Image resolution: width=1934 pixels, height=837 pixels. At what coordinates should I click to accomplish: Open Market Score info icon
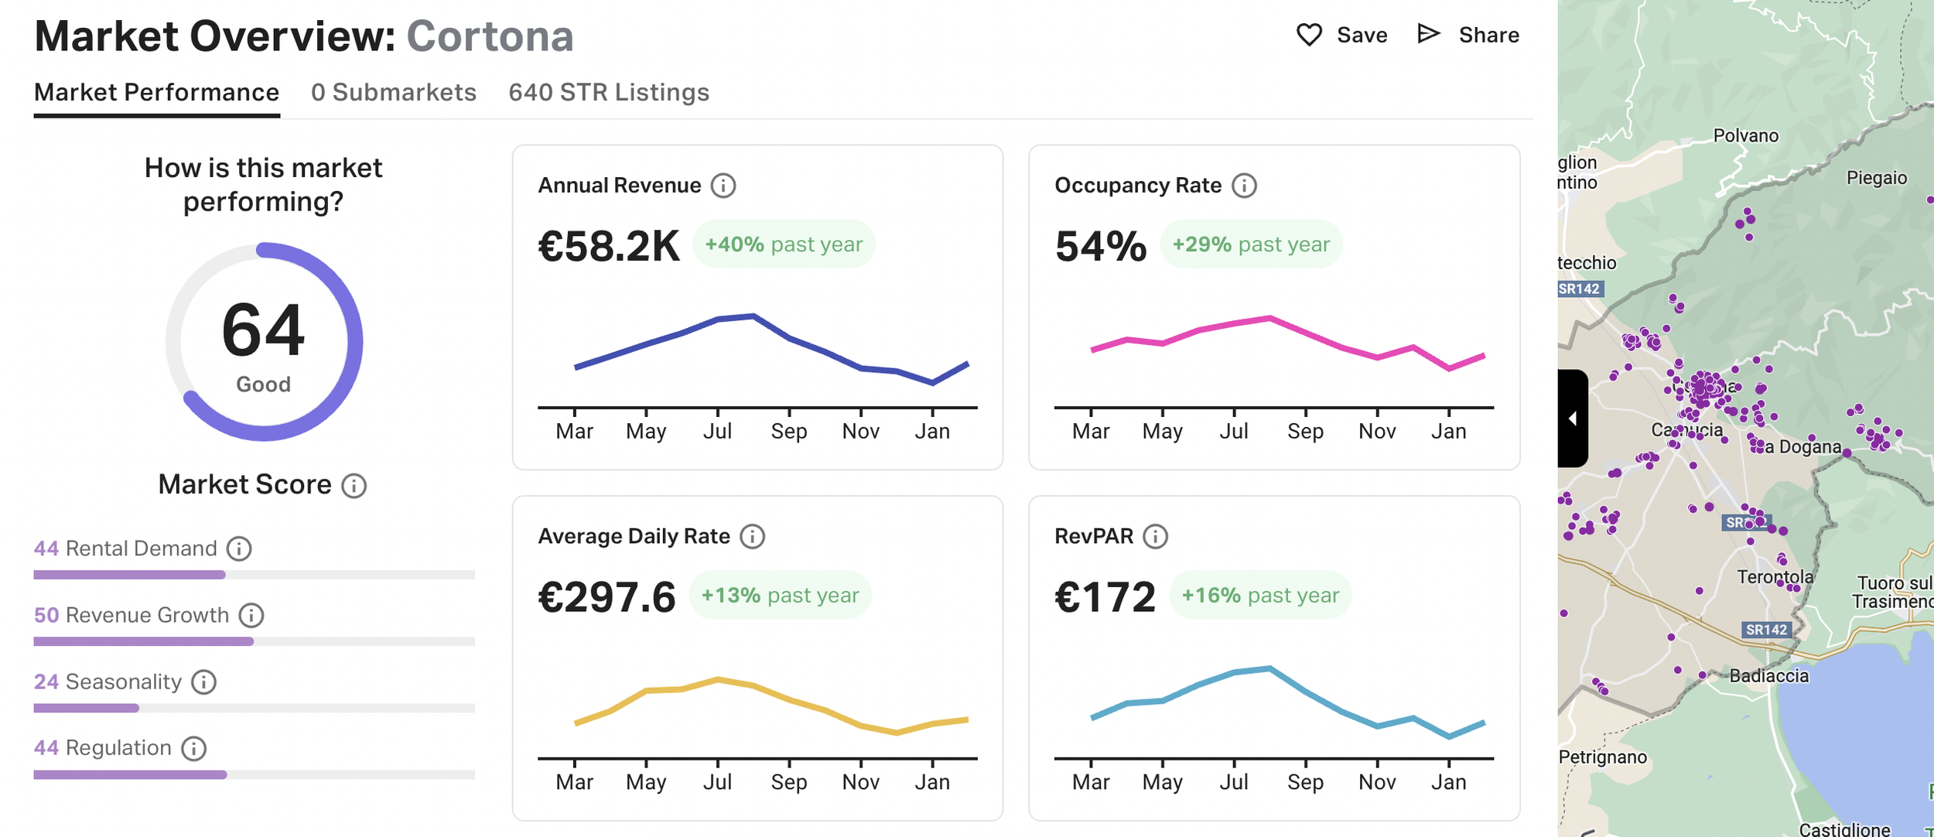354,486
